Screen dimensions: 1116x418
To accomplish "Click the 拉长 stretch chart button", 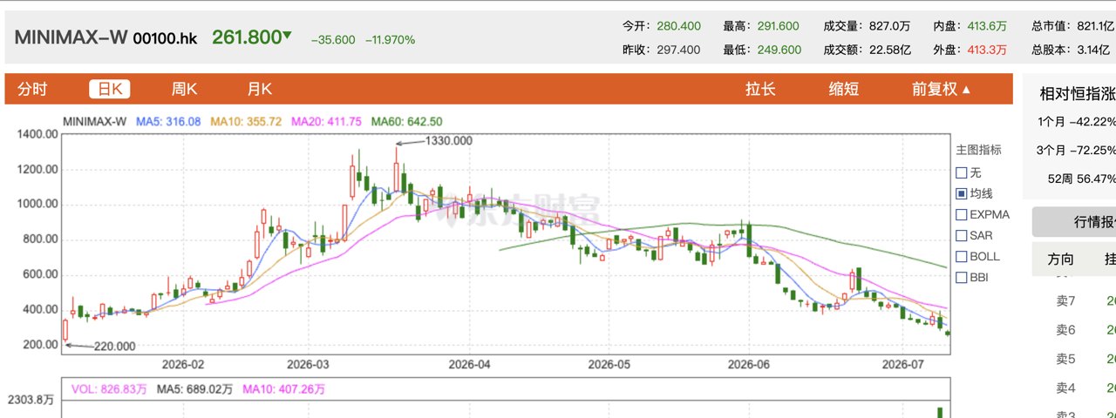I will pos(760,89).
